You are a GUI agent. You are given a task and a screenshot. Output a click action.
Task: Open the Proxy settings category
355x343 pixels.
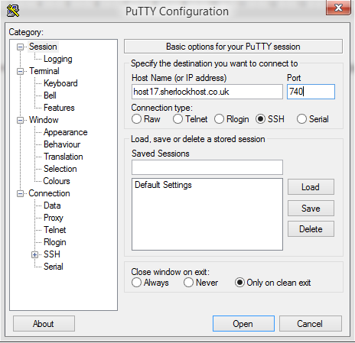(x=54, y=218)
